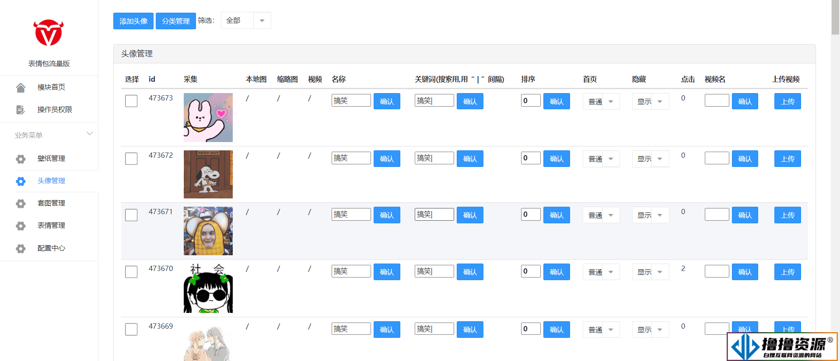Click the blue gear icon beside 头像管理
Image resolution: width=840 pixels, height=361 pixels.
point(21,181)
